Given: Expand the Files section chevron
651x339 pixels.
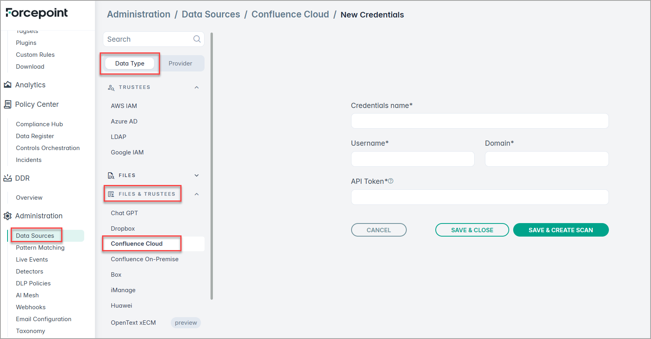Looking at the screenshot, I should pos(197,175).
